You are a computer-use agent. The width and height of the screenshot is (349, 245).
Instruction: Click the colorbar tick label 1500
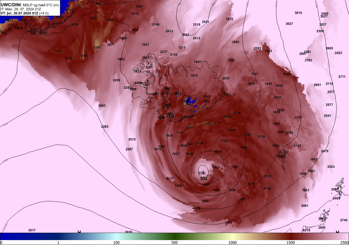pyautogui.click(x=291, y=242)
